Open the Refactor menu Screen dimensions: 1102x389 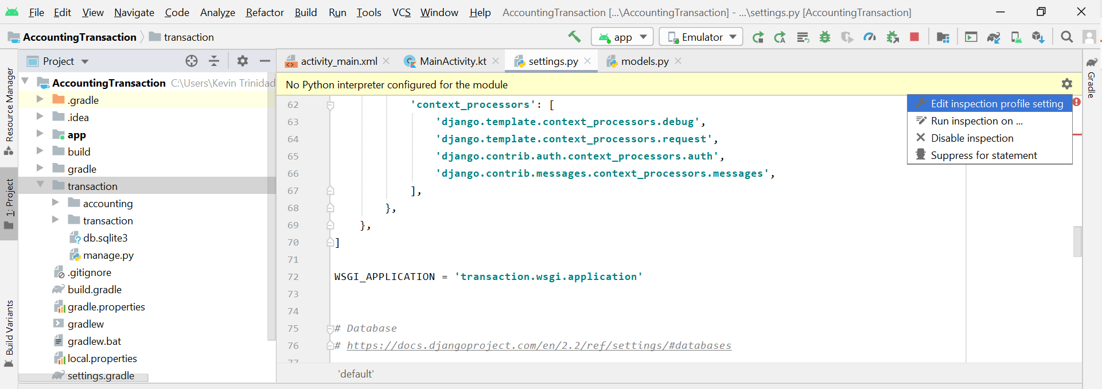(264, 12)
